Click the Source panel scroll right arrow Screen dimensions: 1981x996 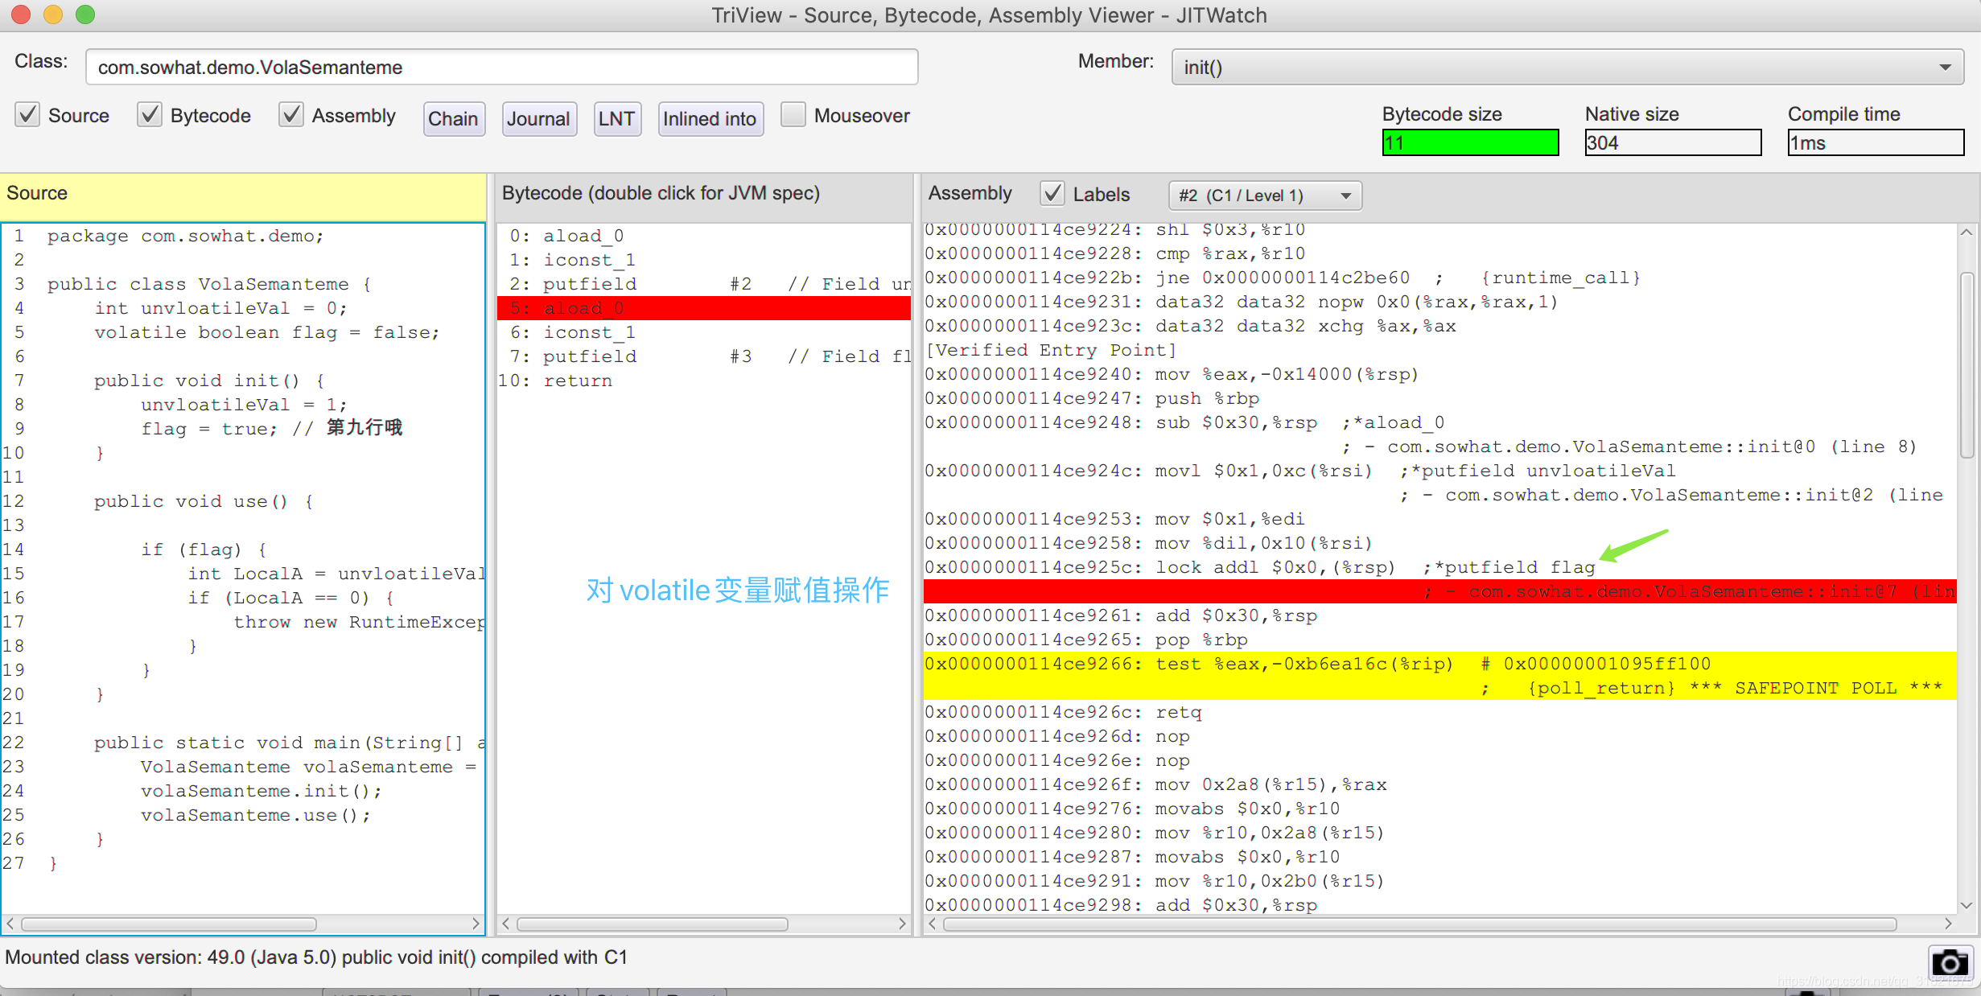point(476,924)
